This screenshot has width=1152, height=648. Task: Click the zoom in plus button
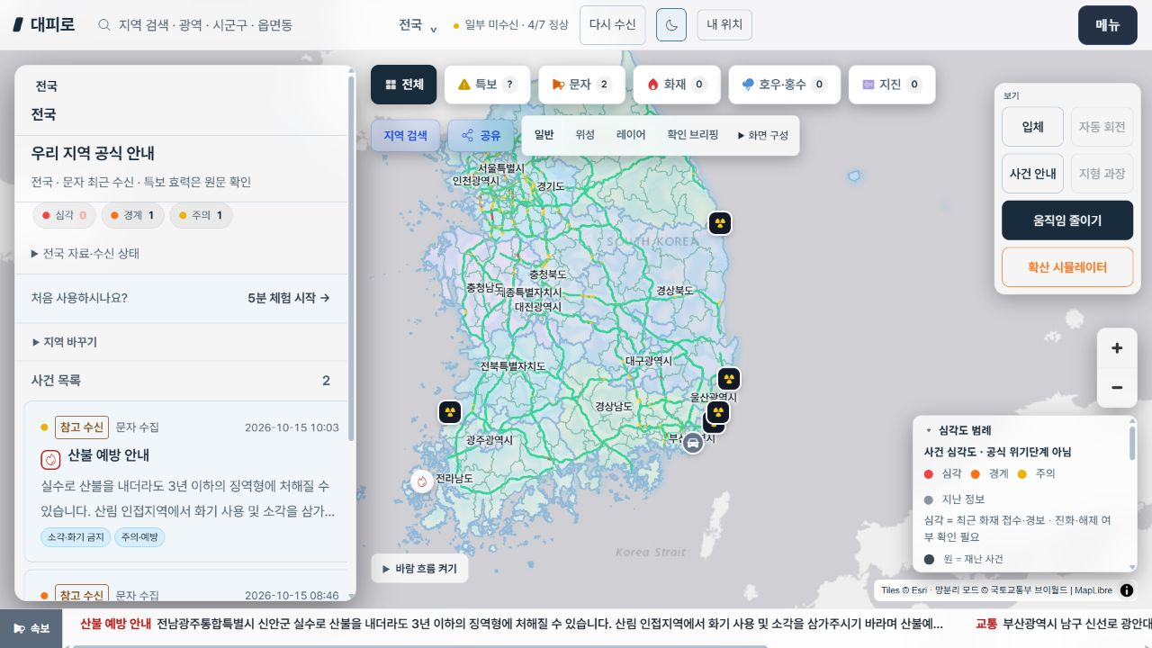coord(1117,348)
